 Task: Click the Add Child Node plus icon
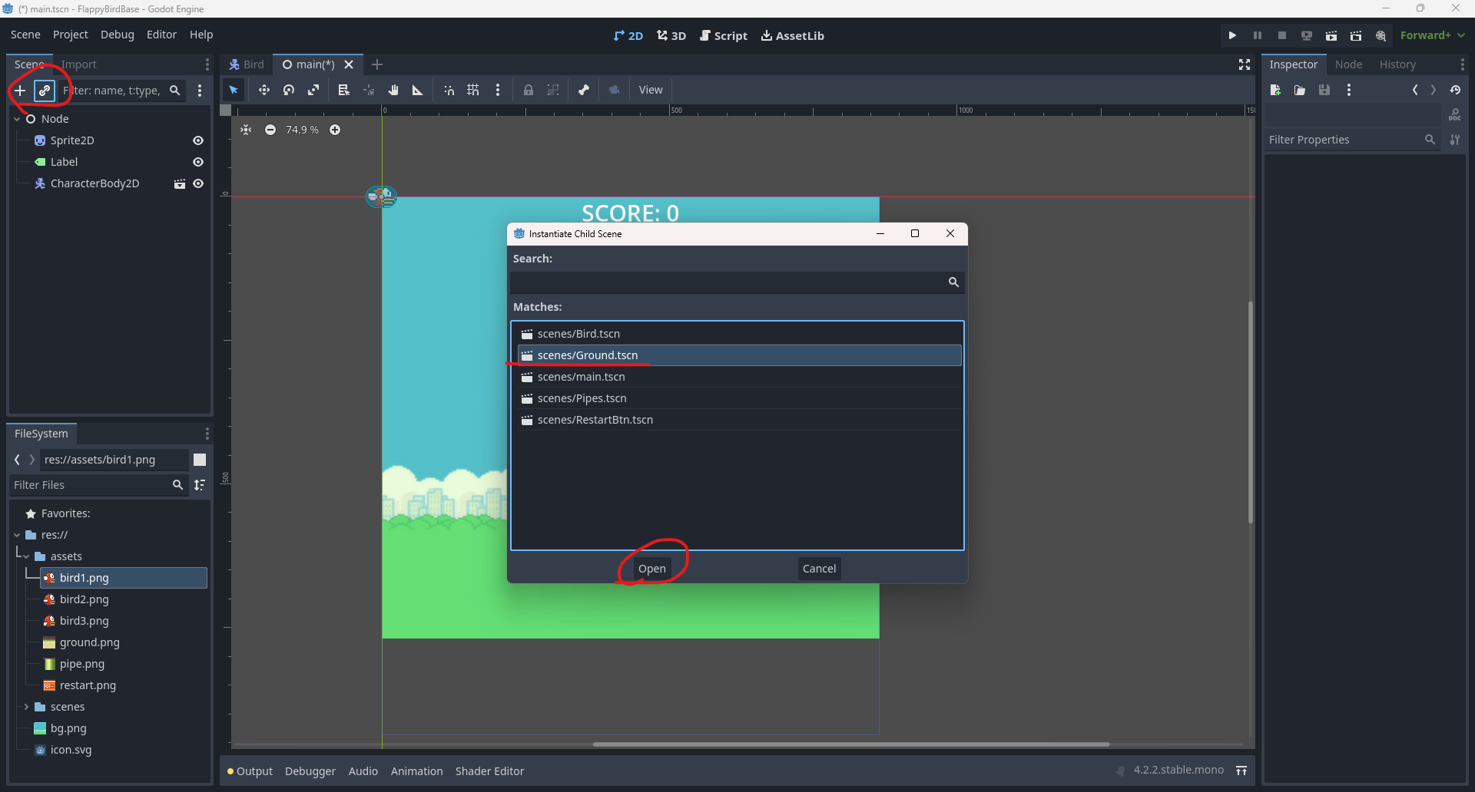coord(20,91)
